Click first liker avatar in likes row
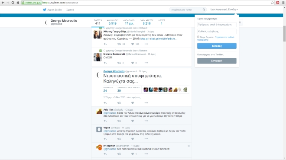 pos(146,90)
